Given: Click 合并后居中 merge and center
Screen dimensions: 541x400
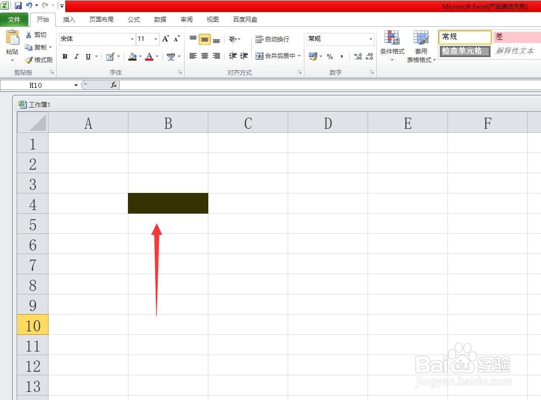Looking at the screenshot, I should click(x=276, y=56).
